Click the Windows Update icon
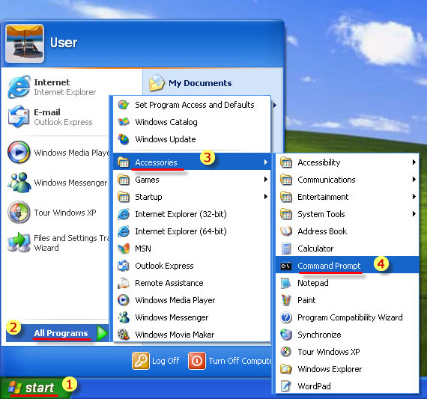 tap(124, 139)
